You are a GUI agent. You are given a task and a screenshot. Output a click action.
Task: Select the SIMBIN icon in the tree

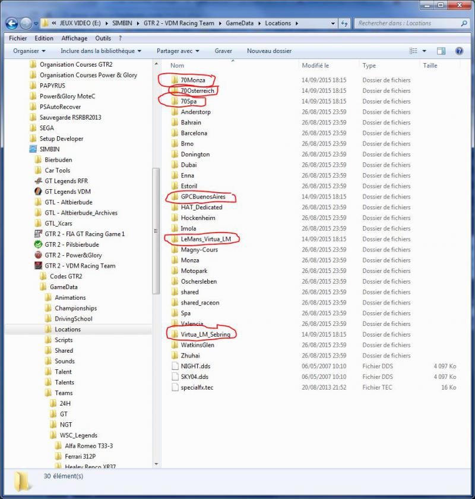pyautogui.click(x=33, y=149)
